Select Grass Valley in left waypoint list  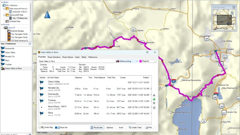pyautogui.click(x=10, y=52)
